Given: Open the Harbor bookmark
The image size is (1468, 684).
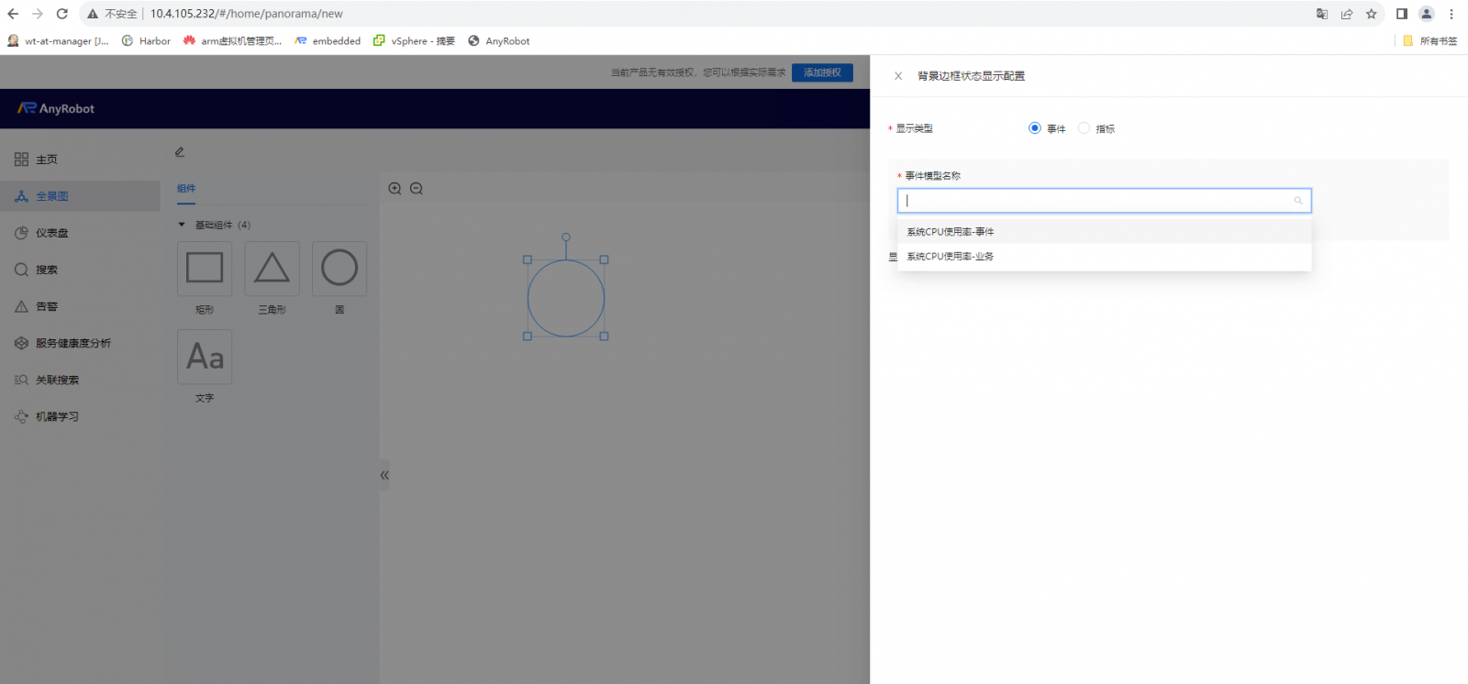Looking at the screenshot, I should (147, 41).
